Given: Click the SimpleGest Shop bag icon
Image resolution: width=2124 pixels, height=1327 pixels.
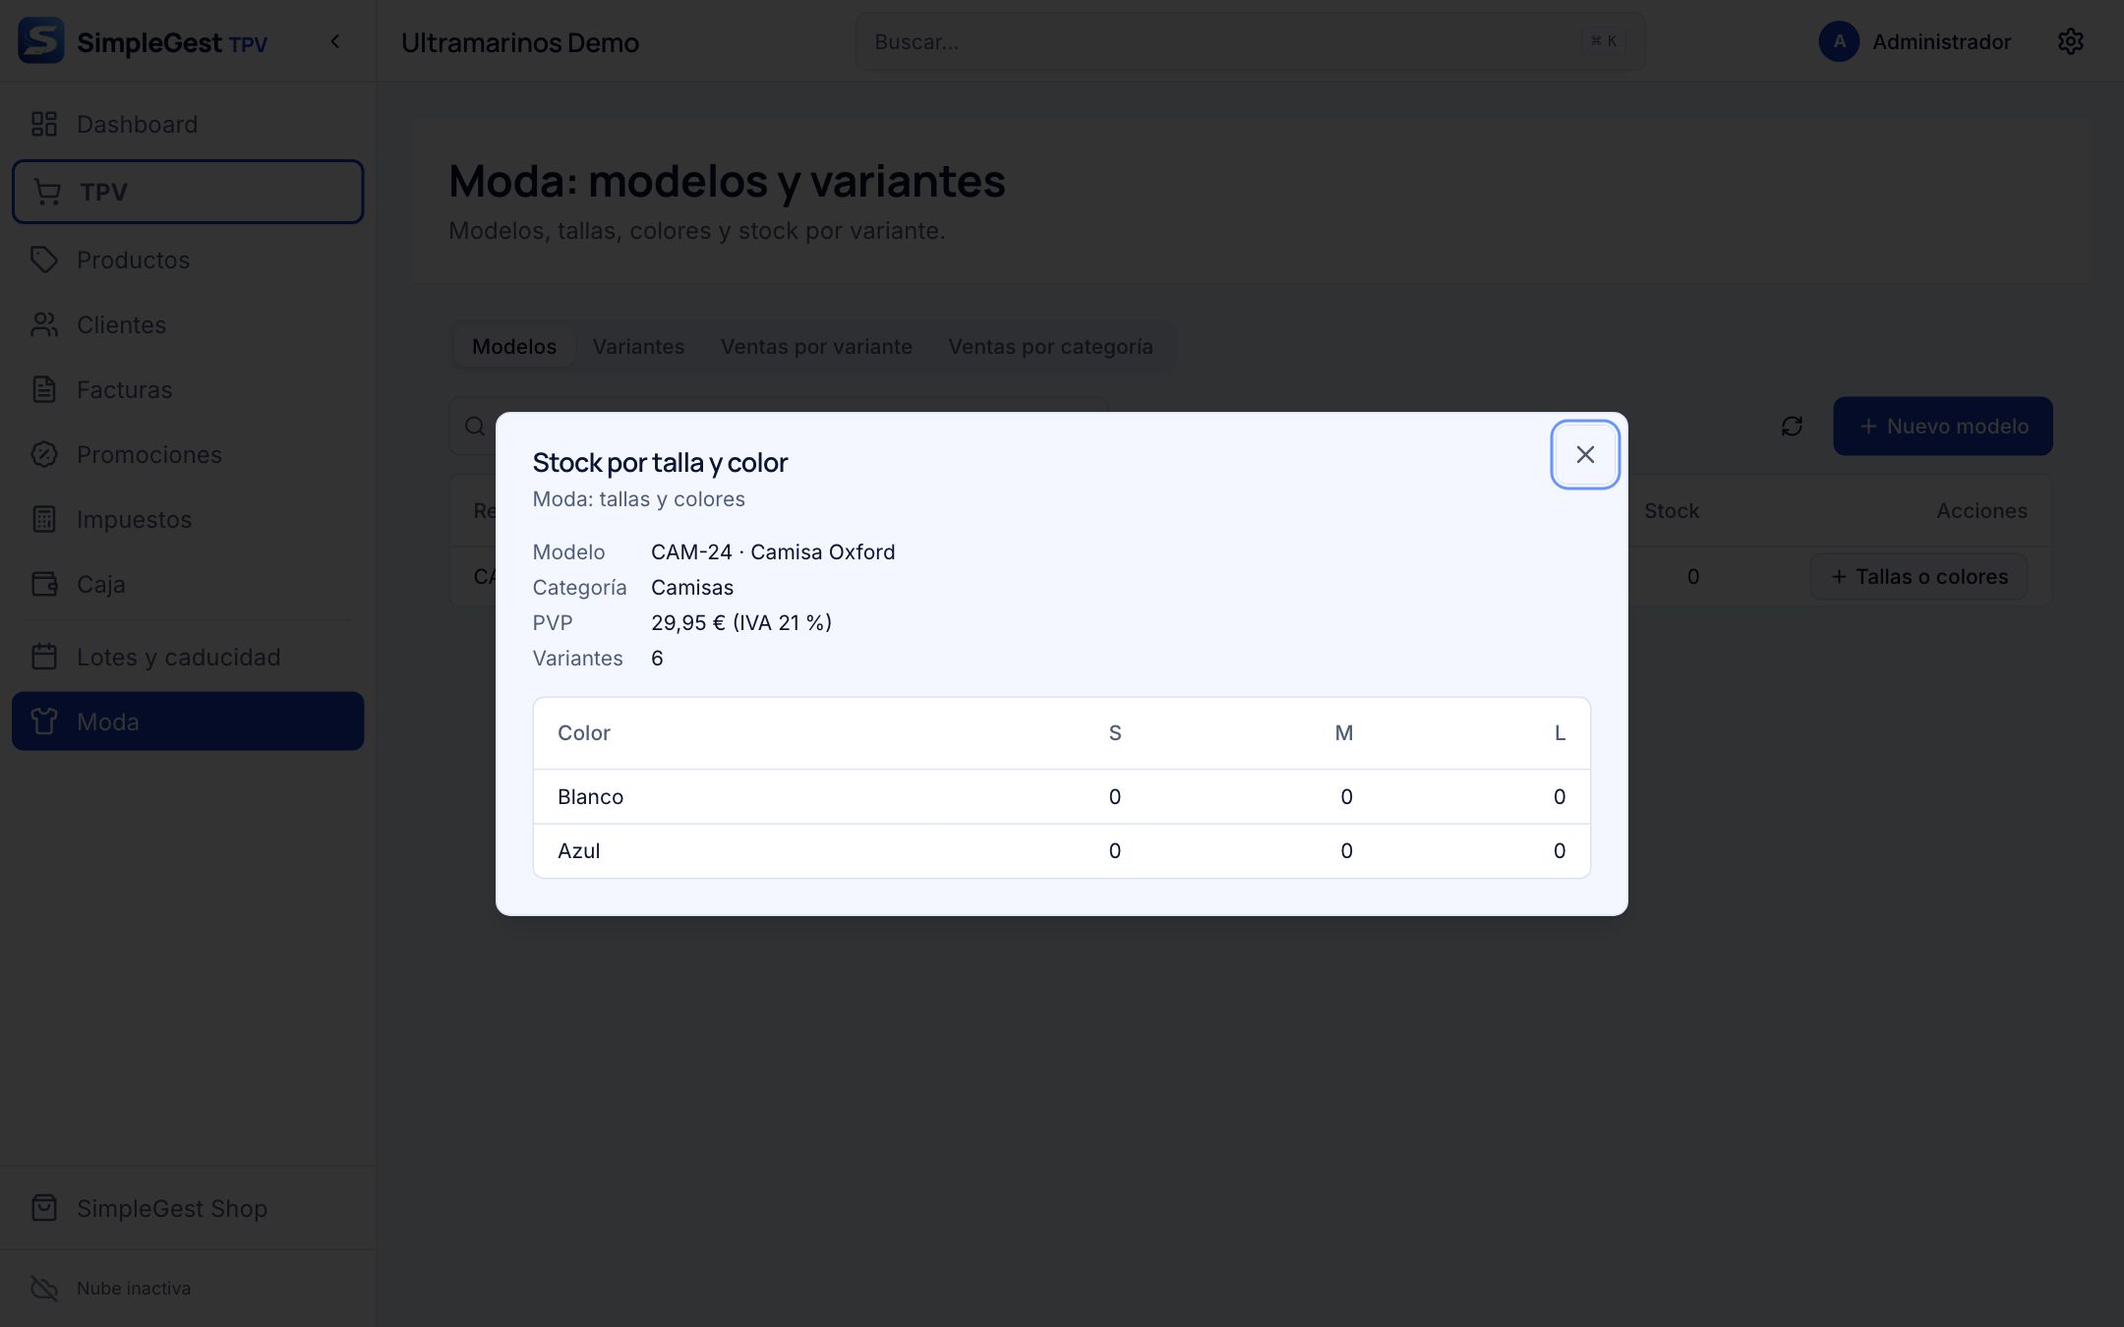Looking at the screenshot, I should click(x=44, y=1208).
